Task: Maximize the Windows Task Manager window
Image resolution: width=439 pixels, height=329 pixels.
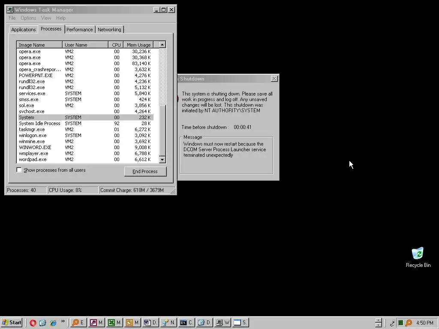Action: (164, 10)
